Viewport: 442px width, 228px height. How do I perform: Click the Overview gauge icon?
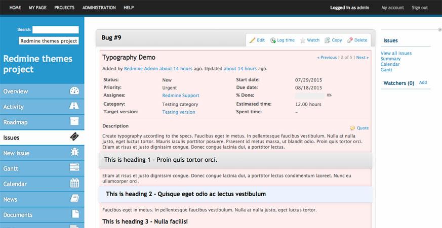point(74,90)
